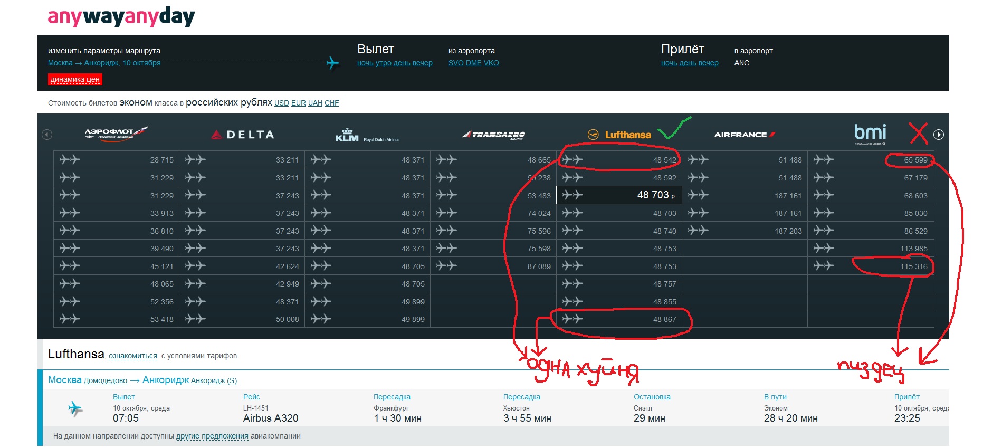Select Delta fare 42 949

click(242, 283)
